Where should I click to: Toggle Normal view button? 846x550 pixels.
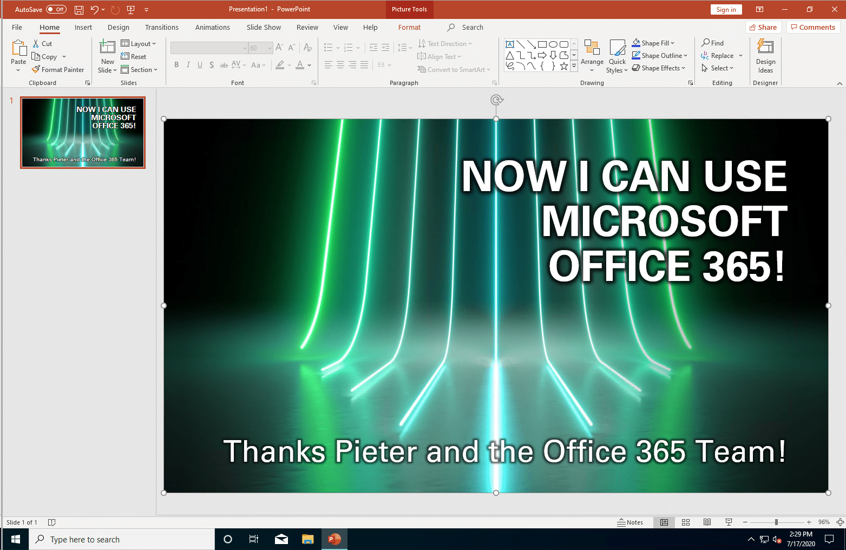(664, 522)
